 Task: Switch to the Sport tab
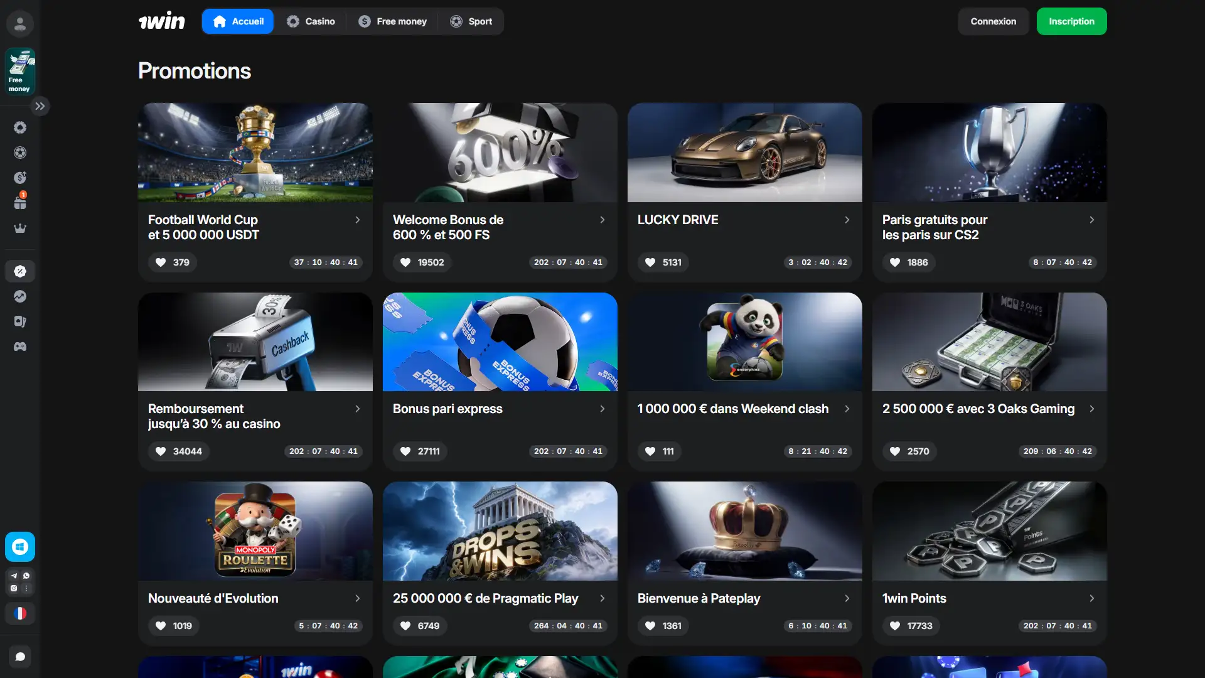pos(471,21)
